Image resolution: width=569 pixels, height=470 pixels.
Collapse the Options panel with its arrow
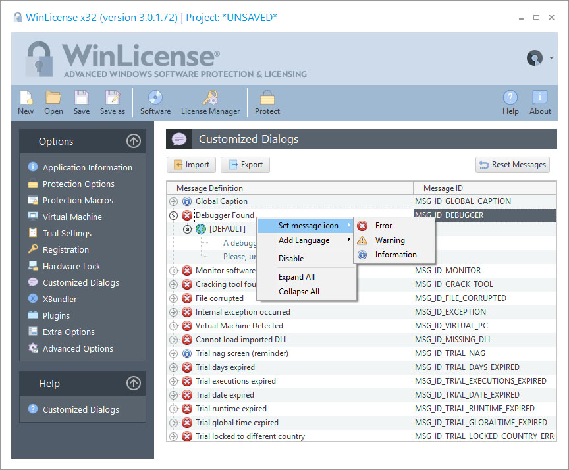click(134, 141)
